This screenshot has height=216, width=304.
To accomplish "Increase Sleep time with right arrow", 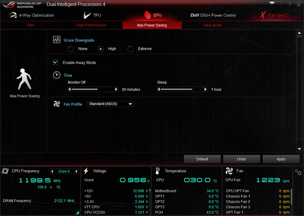I will (206, 90).
